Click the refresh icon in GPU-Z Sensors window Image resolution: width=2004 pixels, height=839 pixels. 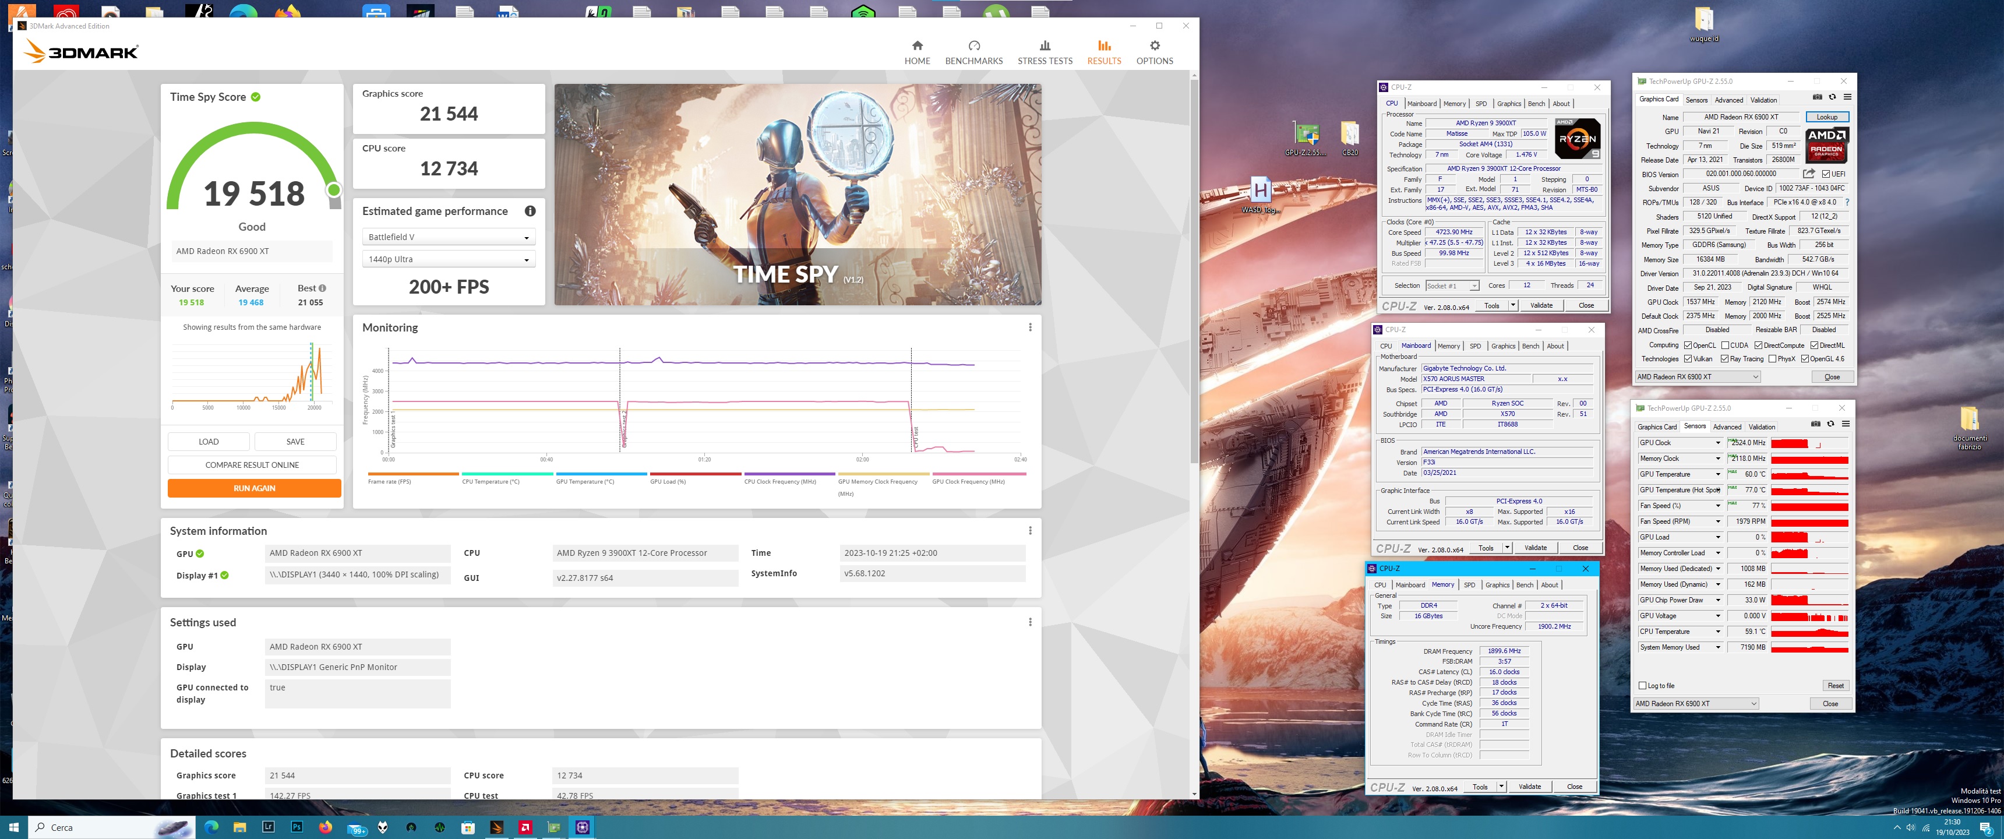tap(1830, 424)
